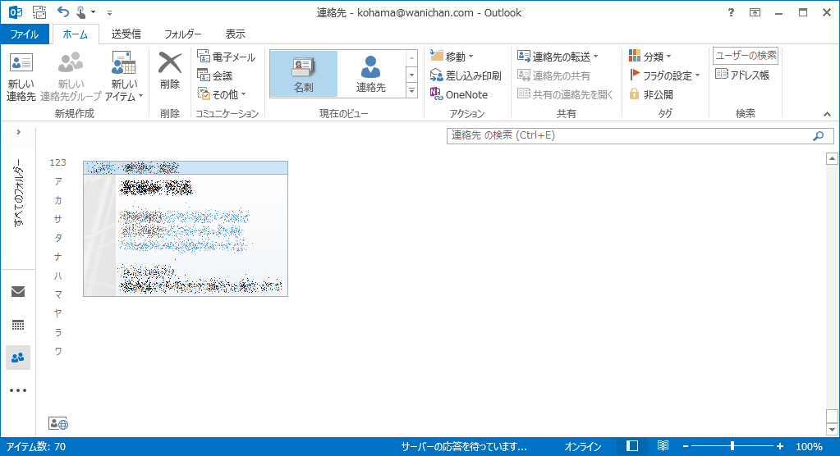
Task: Expand the folder pane
Action: [18, 132]
